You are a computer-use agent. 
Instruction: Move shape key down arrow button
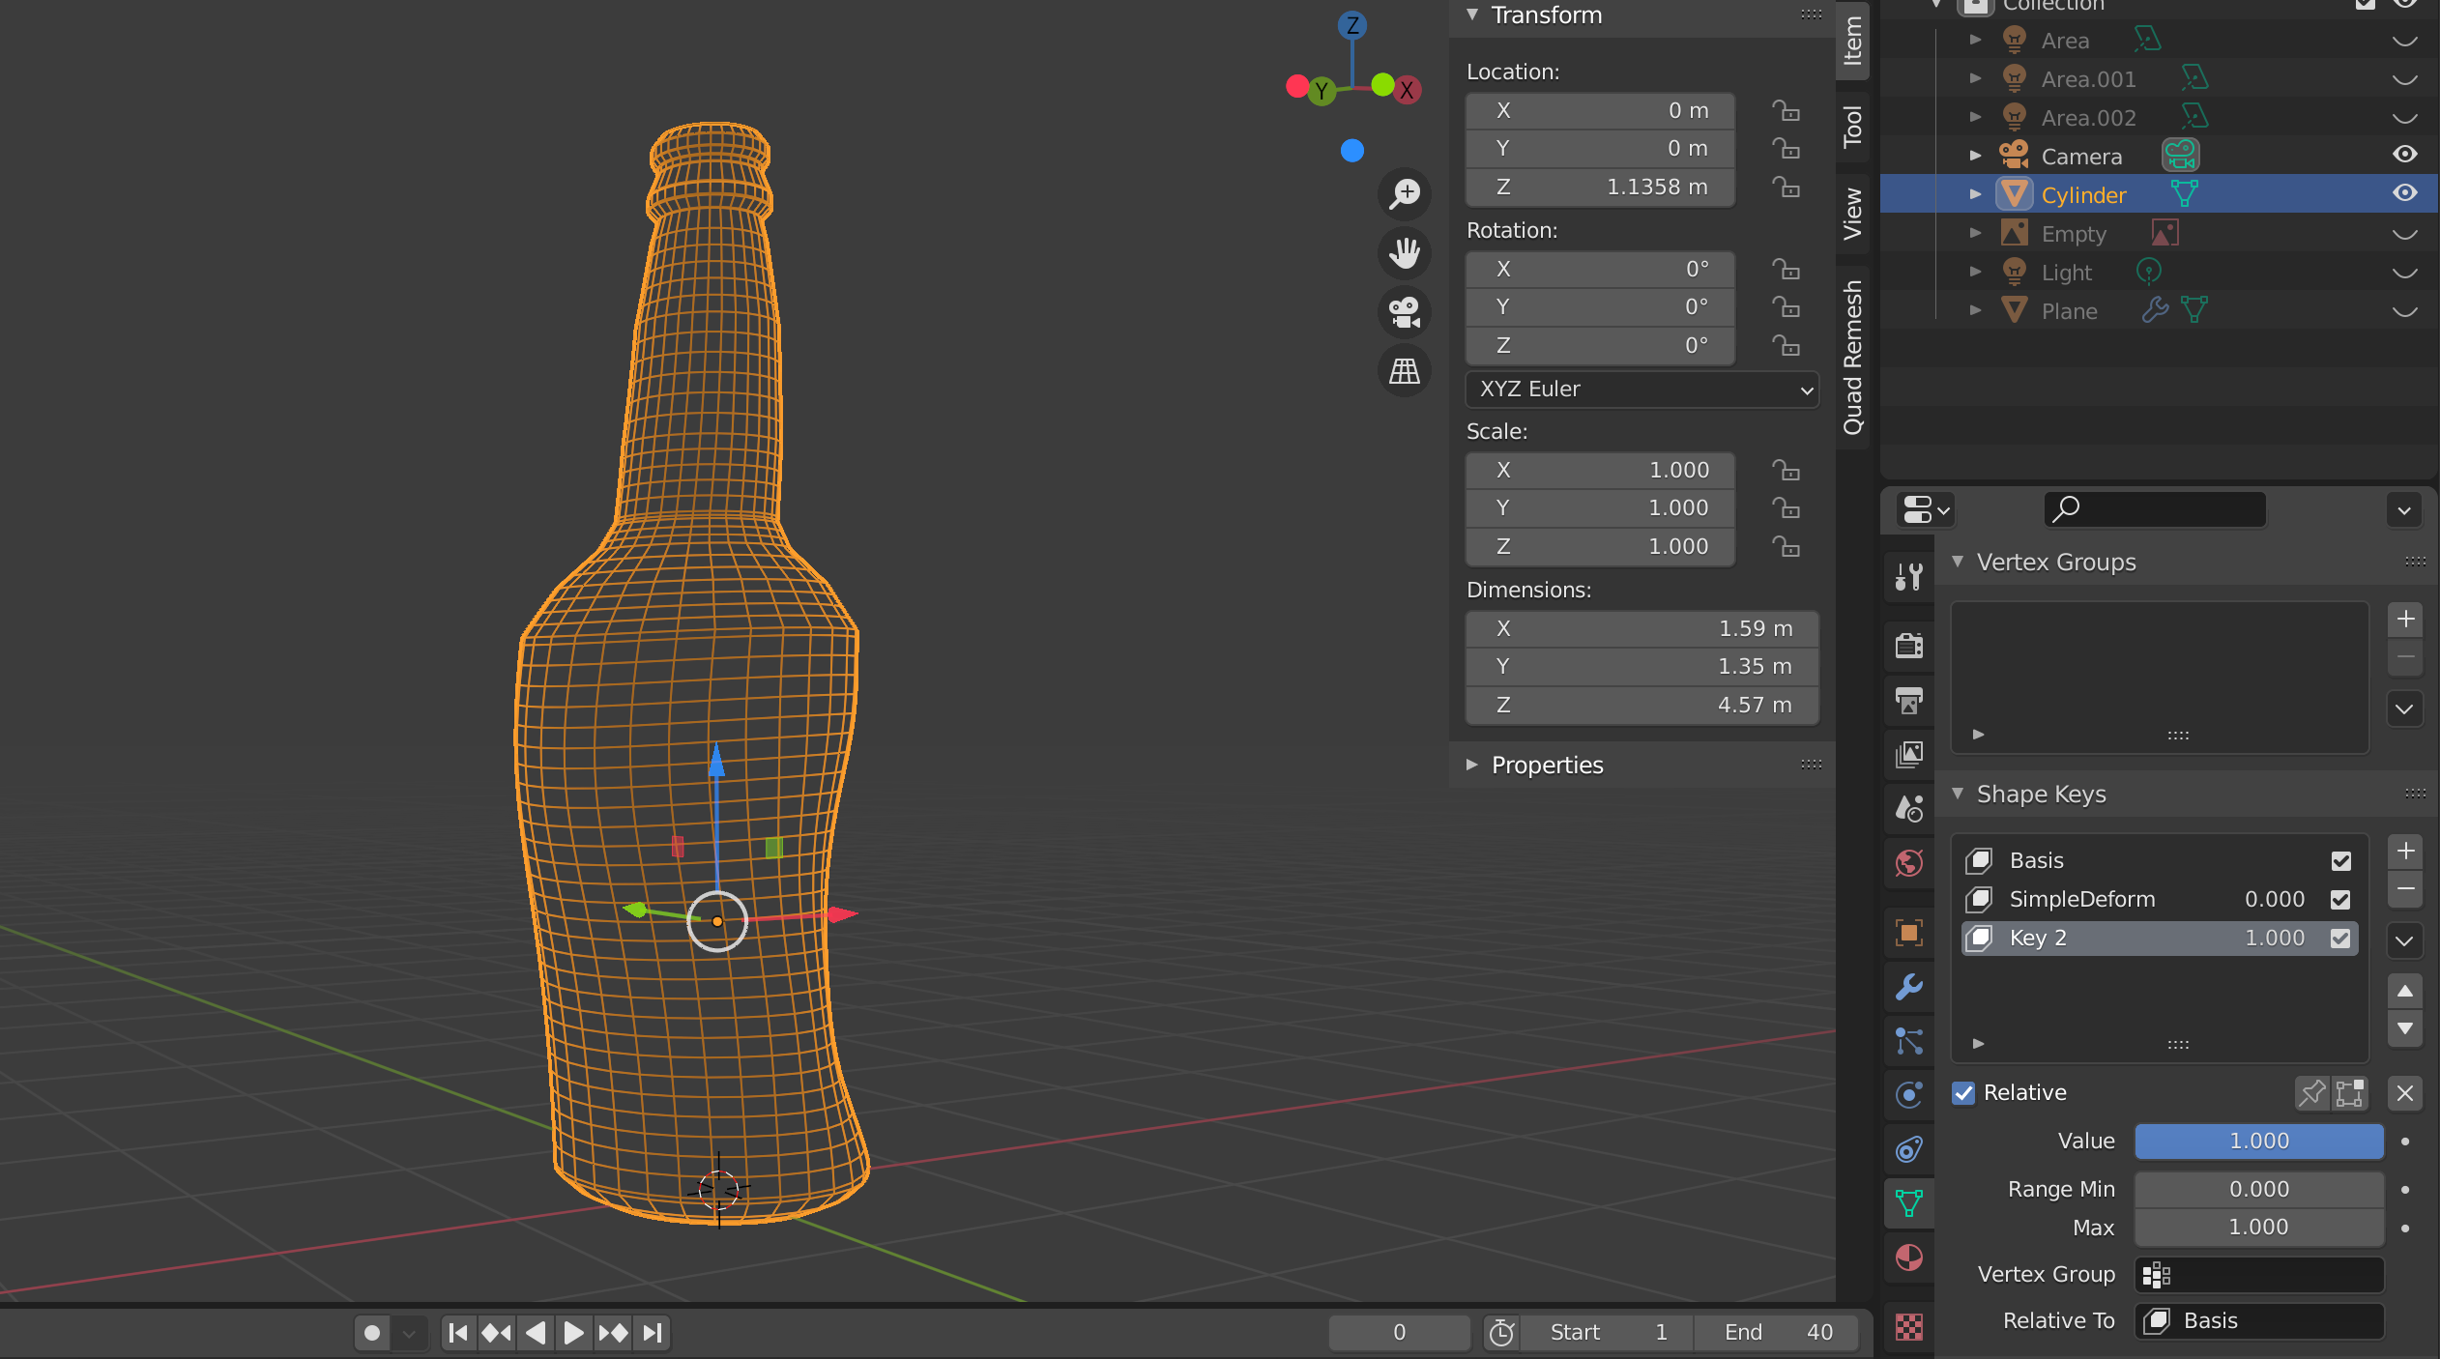point(2405,1028)
